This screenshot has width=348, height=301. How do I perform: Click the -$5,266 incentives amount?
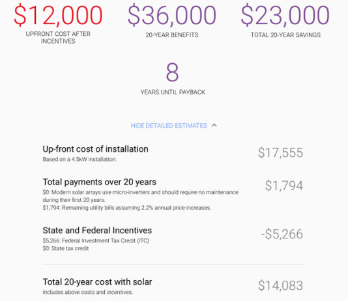point(282,234)
